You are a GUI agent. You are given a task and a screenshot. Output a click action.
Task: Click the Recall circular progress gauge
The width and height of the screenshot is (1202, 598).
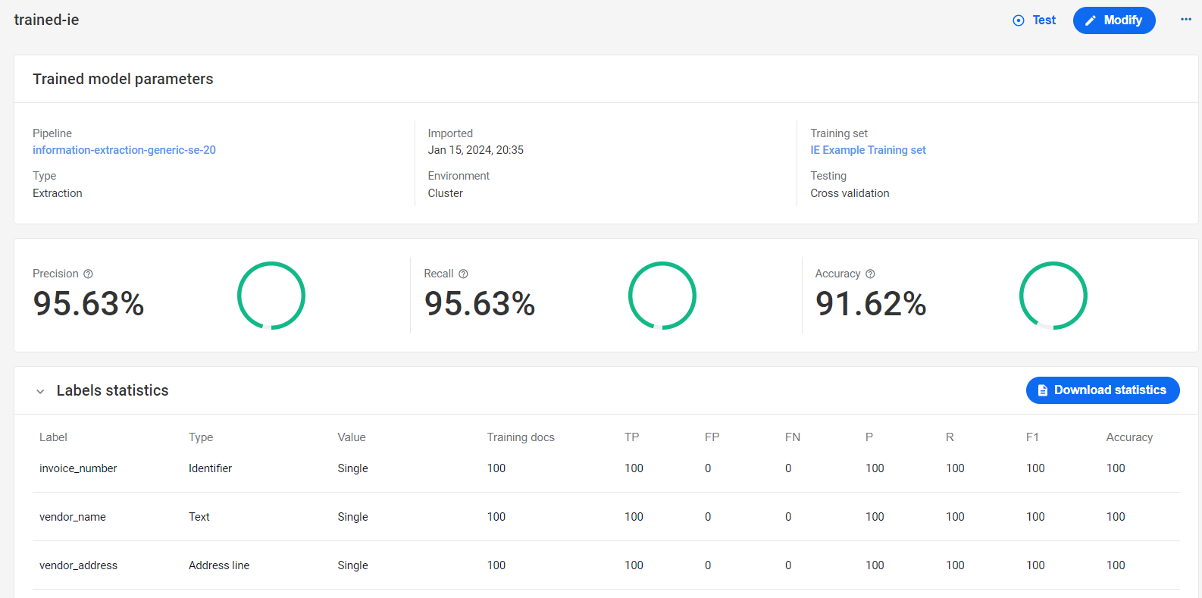[x=662, y=296]
